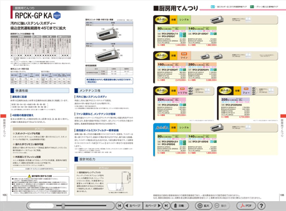Click the 4段階の風量切替え subheading
Viewport: 286px width, 211px height.
(x=23, y=115)
